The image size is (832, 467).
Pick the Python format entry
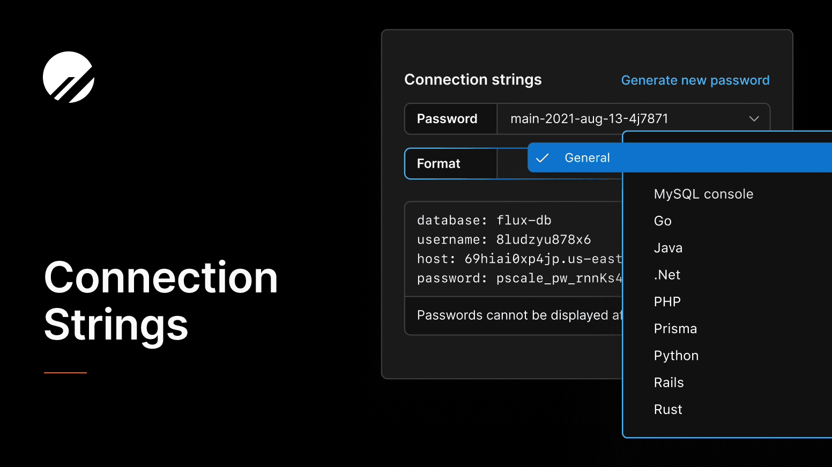tap(676, 355)
